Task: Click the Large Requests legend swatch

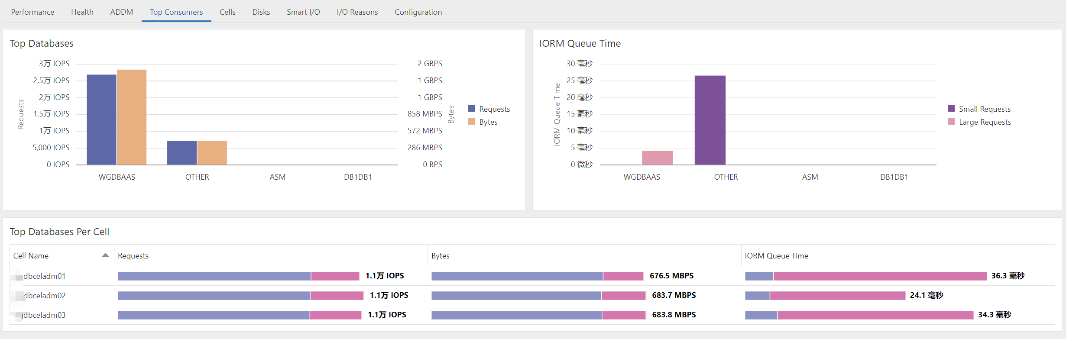Action: pyautogui.click(x=951, y=122)
